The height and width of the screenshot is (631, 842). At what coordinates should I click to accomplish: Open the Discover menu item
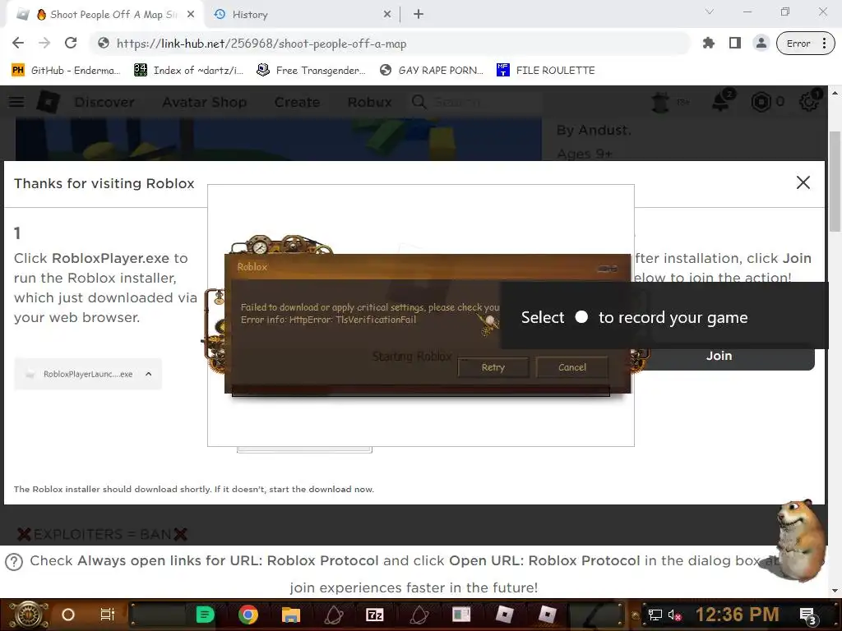point(104,102)
